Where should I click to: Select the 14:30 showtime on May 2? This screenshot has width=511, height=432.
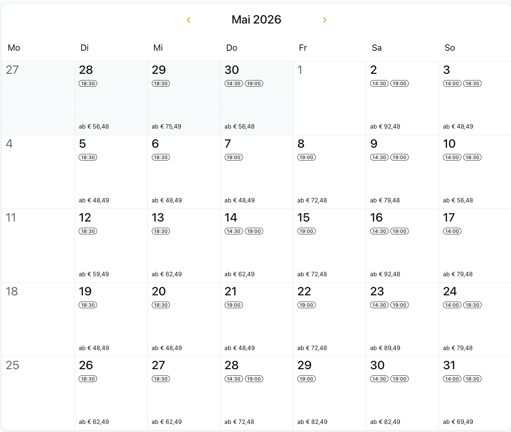coord(379,84)
